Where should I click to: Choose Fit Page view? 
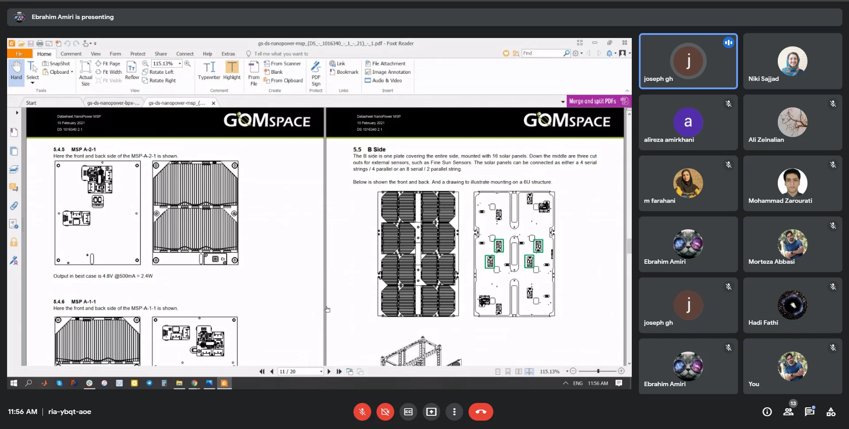pyautogui.click(x=108, y=64)
